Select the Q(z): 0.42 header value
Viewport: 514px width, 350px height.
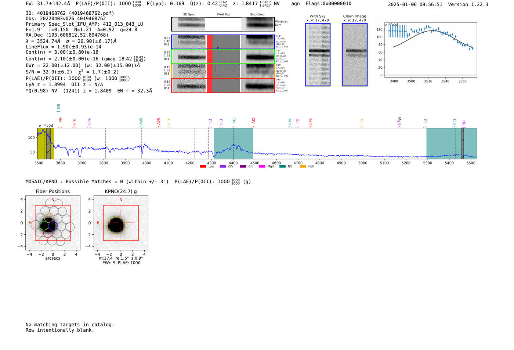209,4
